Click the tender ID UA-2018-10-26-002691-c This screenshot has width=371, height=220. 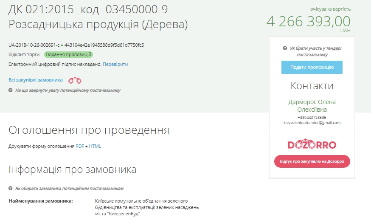34,45
